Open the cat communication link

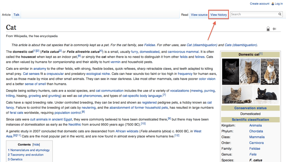pos(110,91)
